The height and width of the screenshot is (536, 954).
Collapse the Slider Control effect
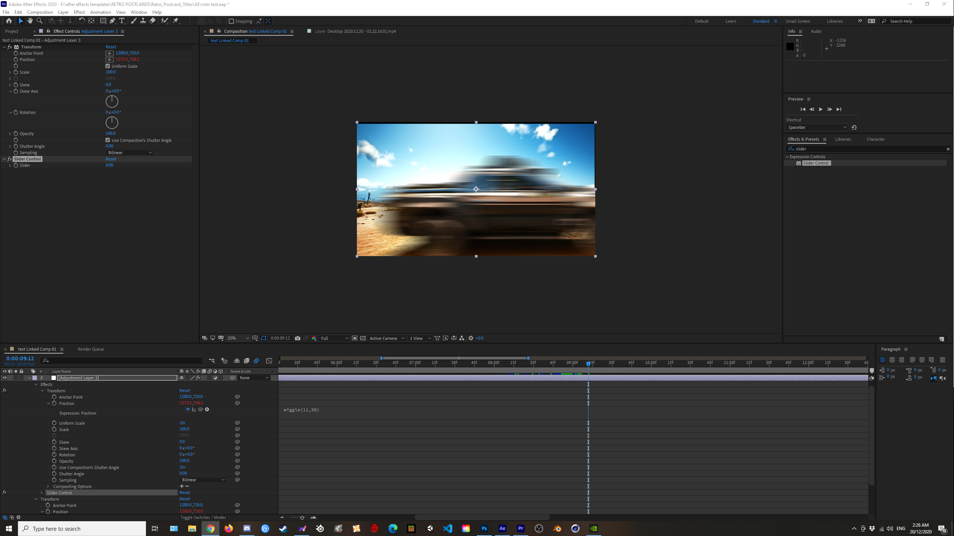[4, 159]
